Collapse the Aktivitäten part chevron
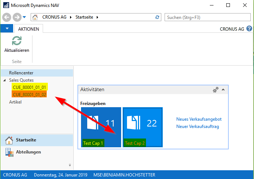 pos(223,90)
